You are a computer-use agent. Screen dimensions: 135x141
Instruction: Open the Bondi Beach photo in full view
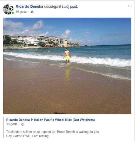pyautogui.click(x=67, y=66)
